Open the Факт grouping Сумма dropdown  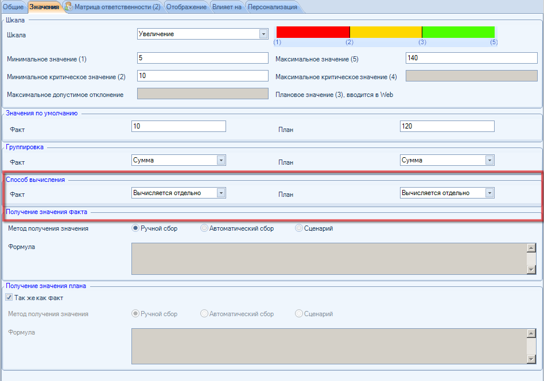(x=221, y=161)
